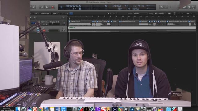Open the List Editors button

(x=179, y=7)
